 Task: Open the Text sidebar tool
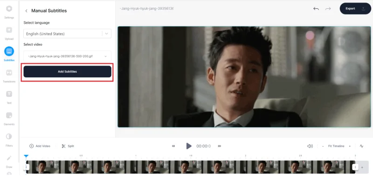point(9,97)
